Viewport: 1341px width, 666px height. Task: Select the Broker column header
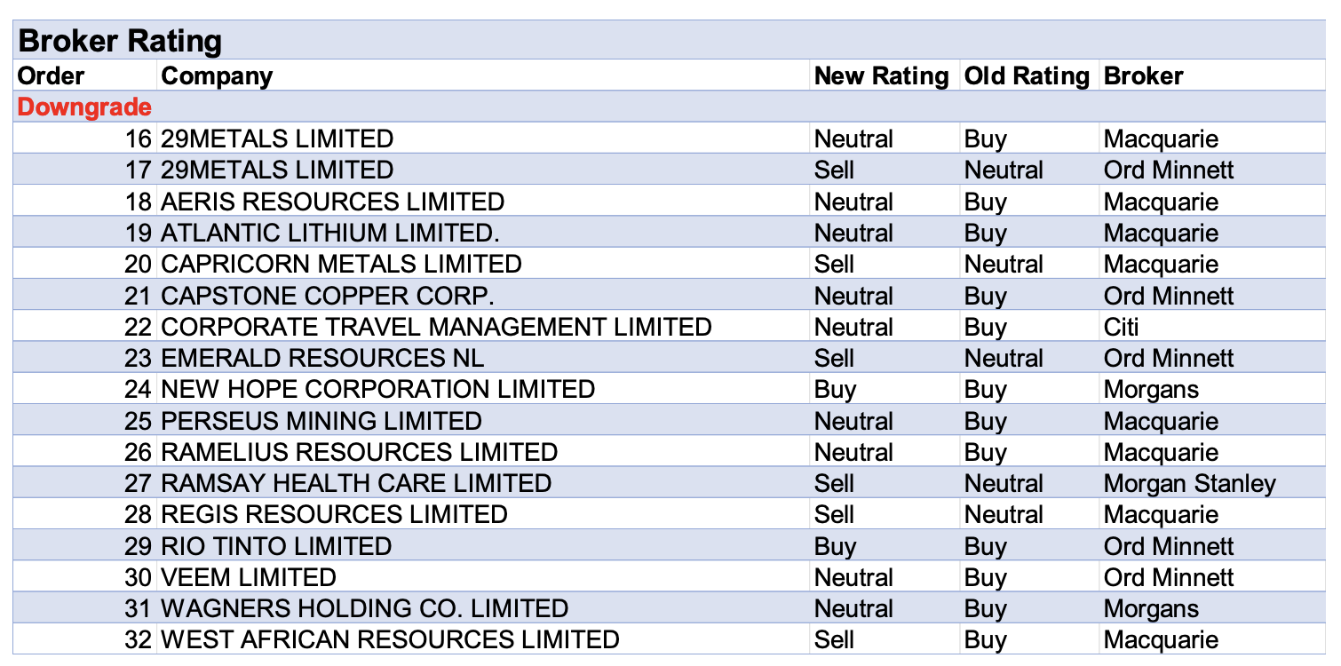[1144, 76]
